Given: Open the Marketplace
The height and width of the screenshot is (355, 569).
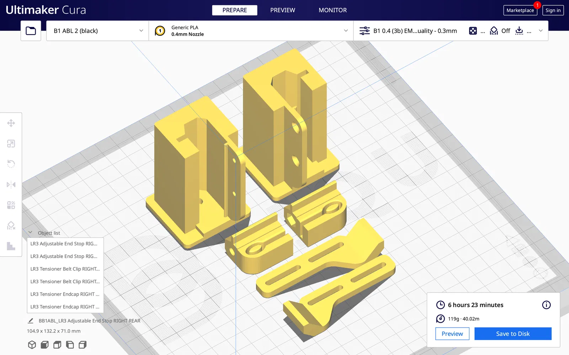Looking at the screenshot, I should coord(520,10).
